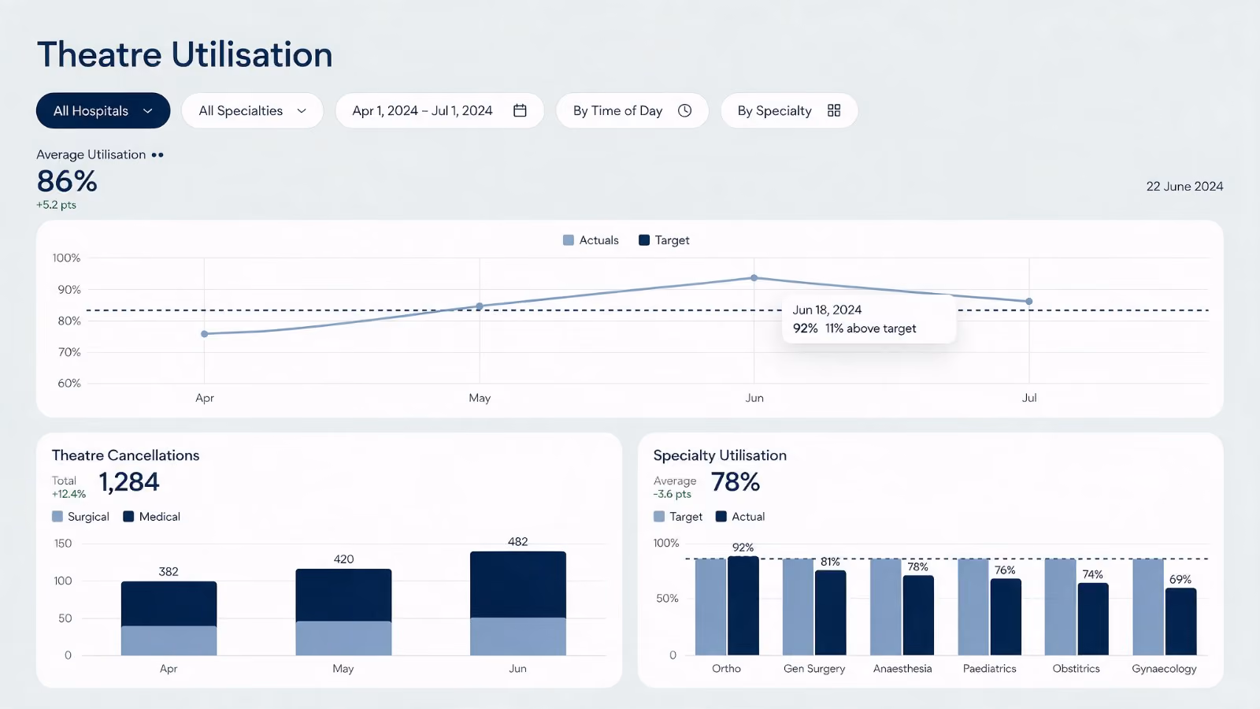Click the Ortho actual bar at 92%
Screen dimensions: 1260x709
pyautogui.click(x=743, y=606)
